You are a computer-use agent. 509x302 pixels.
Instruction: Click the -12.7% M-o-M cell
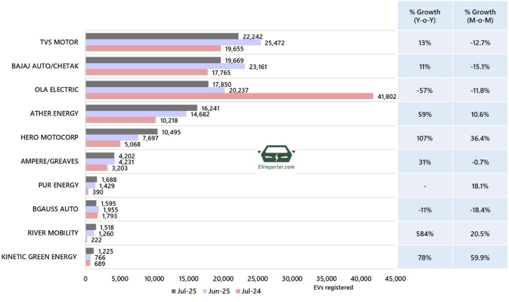click(480, 43)
